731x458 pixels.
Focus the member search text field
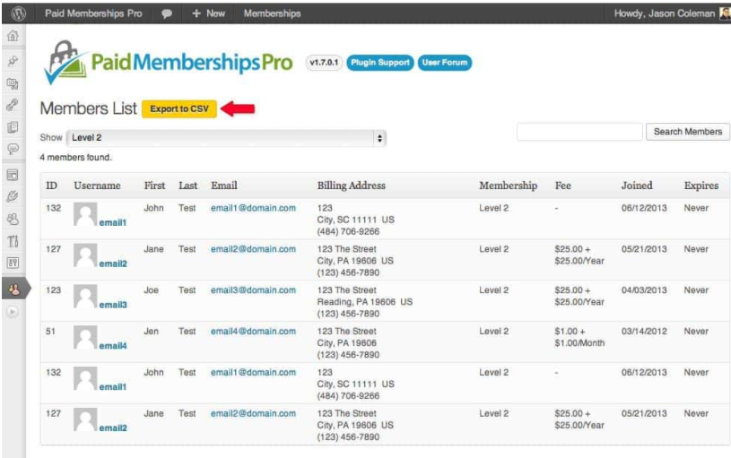pos(579,132)
